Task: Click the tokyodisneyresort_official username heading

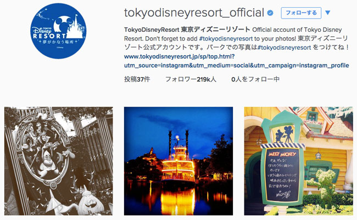Action: (194, 13)
